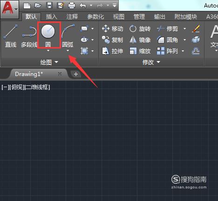
Task: Expand the 圆 circle options dropdown
Action: pyautogui.click(x=48, y=50)
